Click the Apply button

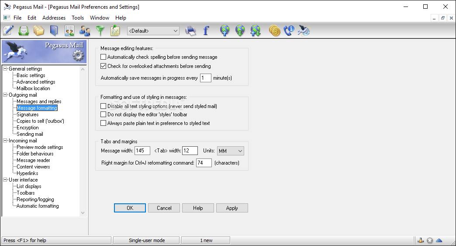tap(232, 208)
